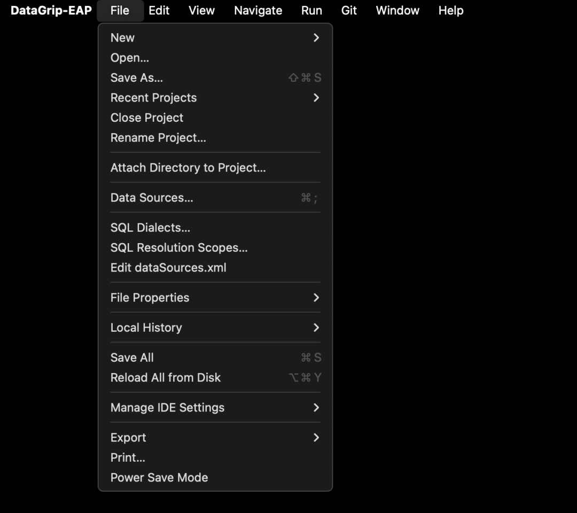
Task: Open SQL Dialects... settings
Action: (215, 228)
